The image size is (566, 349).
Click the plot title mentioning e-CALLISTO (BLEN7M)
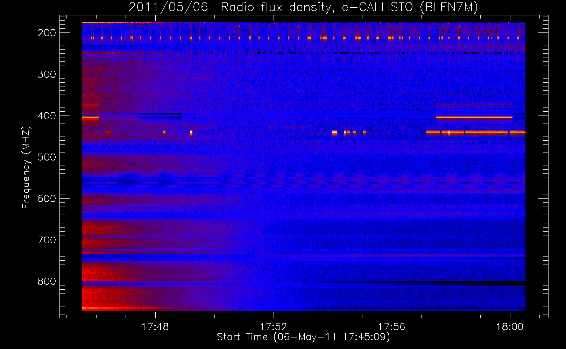303,7
